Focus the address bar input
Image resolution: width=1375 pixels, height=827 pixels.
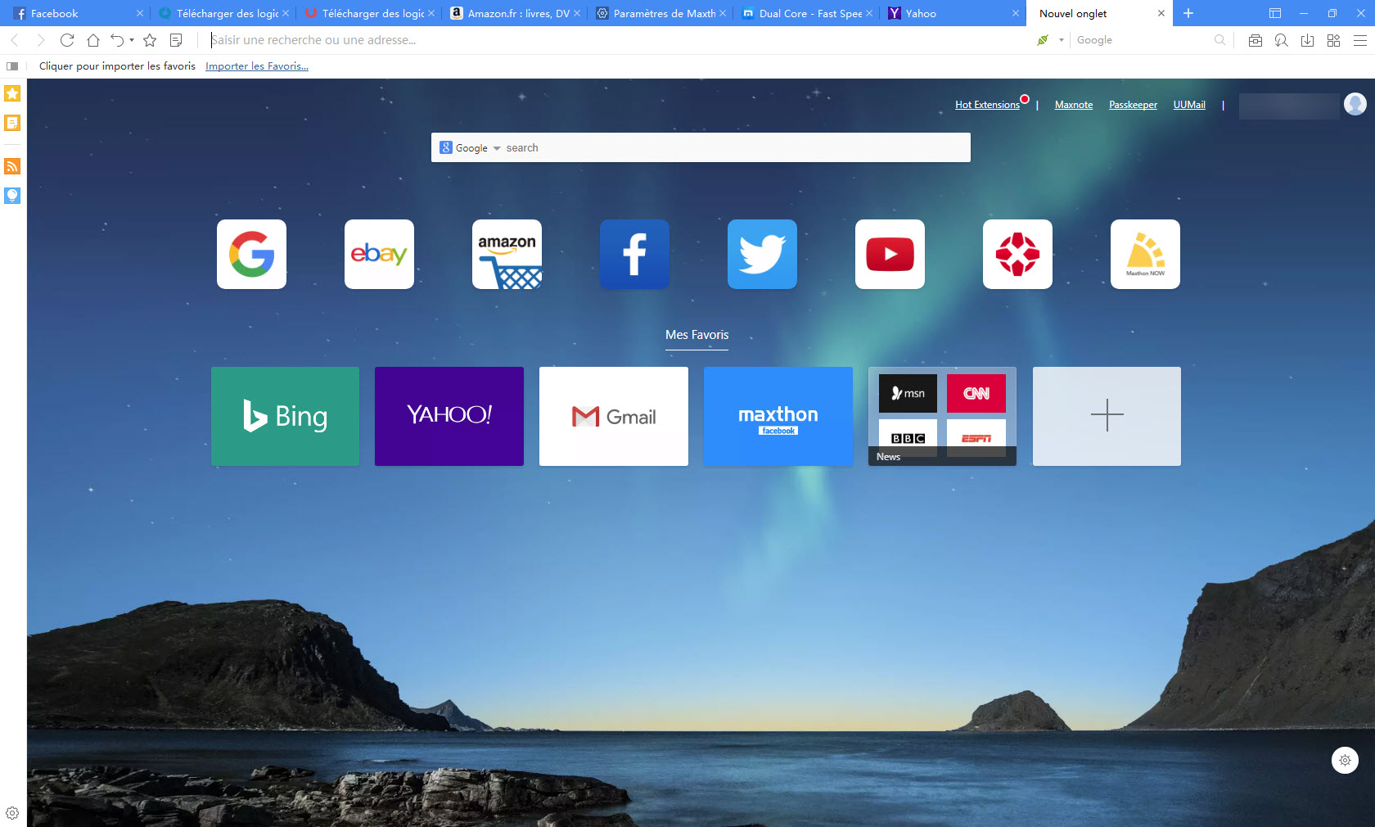(x=614, y=40)
